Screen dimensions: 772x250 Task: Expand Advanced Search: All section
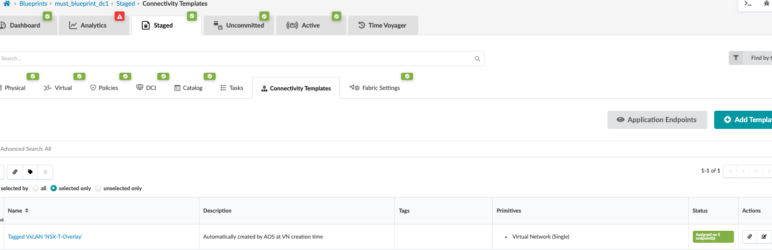[26, 149]
